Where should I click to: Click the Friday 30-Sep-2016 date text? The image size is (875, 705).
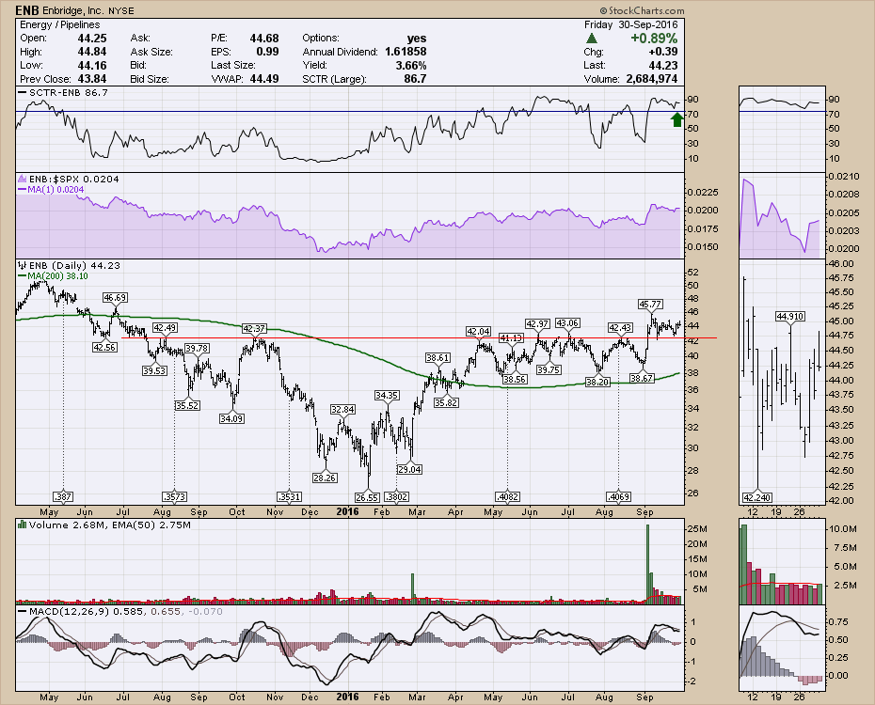[631, 24]
